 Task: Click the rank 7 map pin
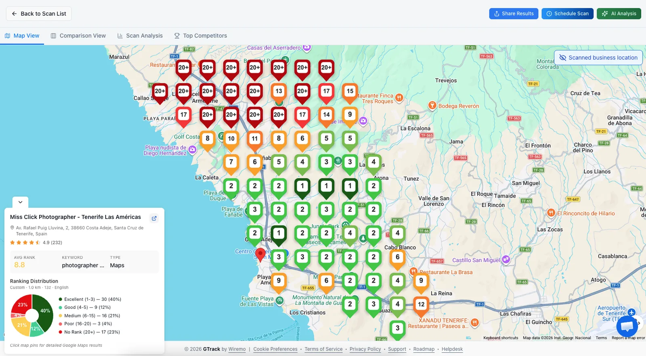coord(231,164)
